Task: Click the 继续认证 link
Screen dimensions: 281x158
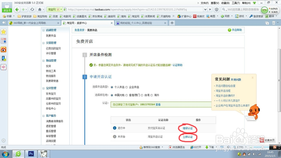Action: coord(188,128)
